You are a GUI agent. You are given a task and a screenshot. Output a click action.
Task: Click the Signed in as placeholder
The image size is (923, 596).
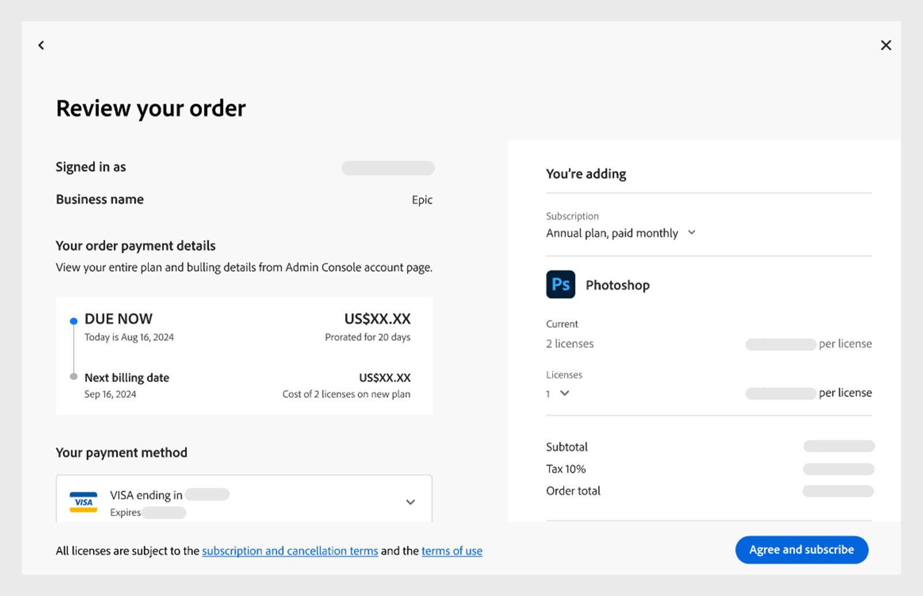[x=388, y=168]
